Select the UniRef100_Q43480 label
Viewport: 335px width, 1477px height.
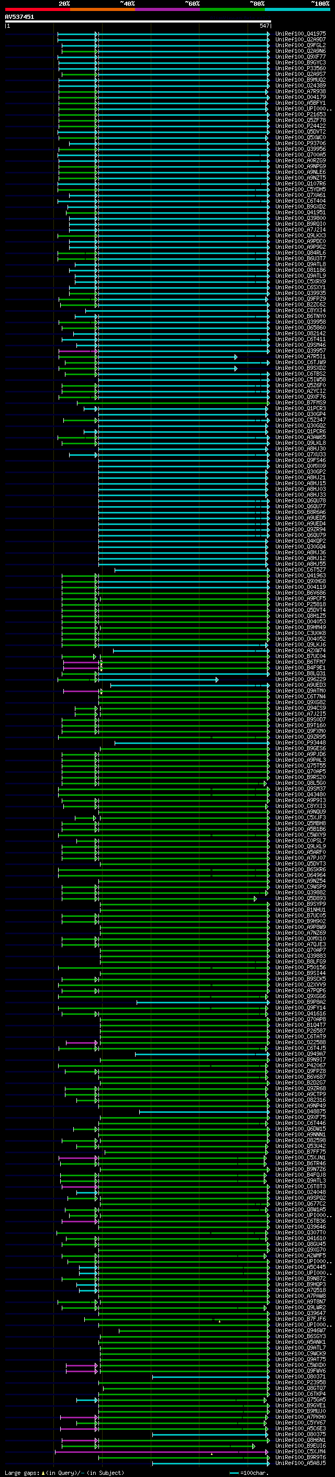[x=300, y=795]
